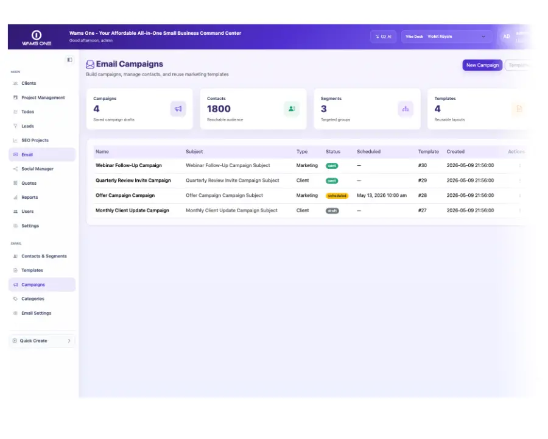548x439 pixels.
Task: Expand the Quick Create chevron
Action: point(69,341)
